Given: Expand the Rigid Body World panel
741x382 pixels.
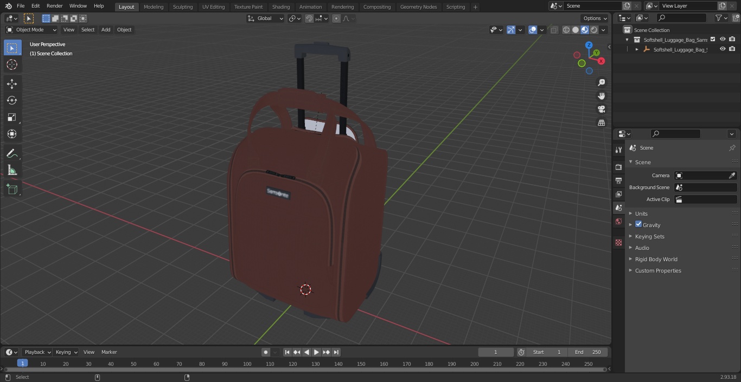Looking at the screenshot, I should click(656, 259).
